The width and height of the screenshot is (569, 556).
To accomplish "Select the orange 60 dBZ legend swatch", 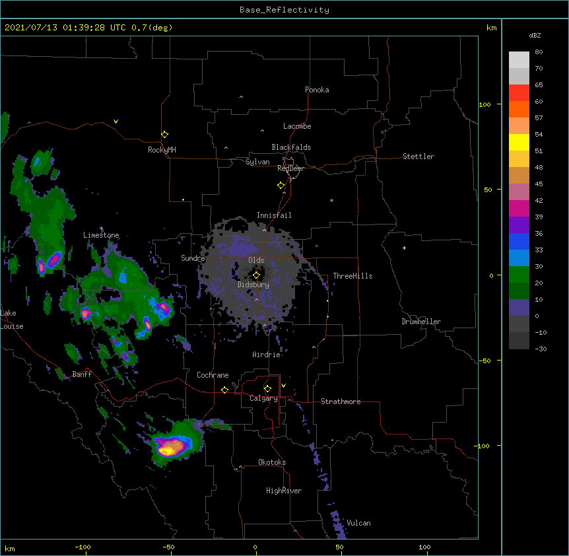I will (x=519, y=109).
